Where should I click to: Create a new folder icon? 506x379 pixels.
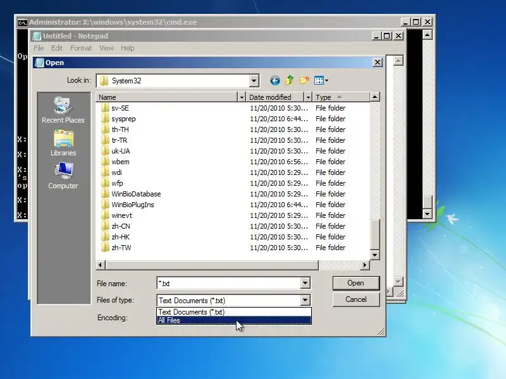pos(304,80)
